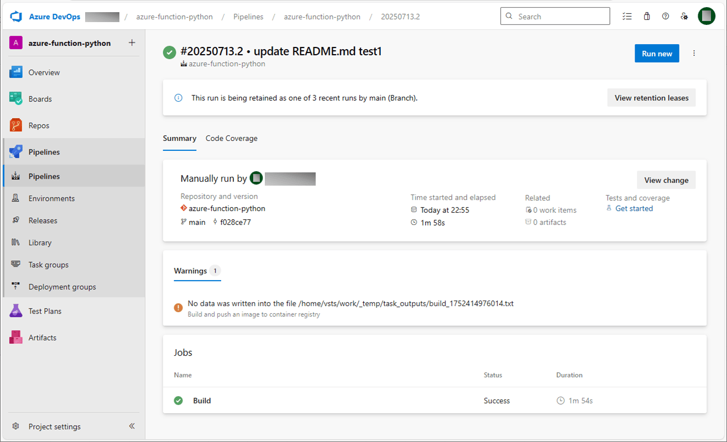
Task: Click azure-function-python pipeline name under run title
Action: [x=227, y=64]
